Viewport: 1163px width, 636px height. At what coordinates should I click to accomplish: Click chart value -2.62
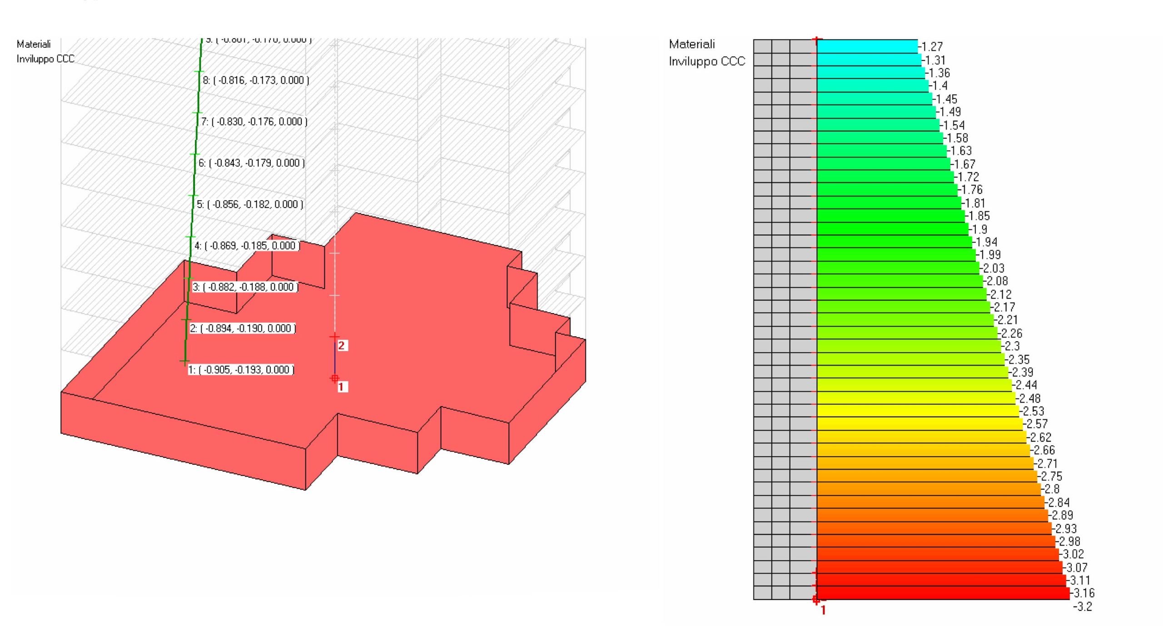point(1039,437)
